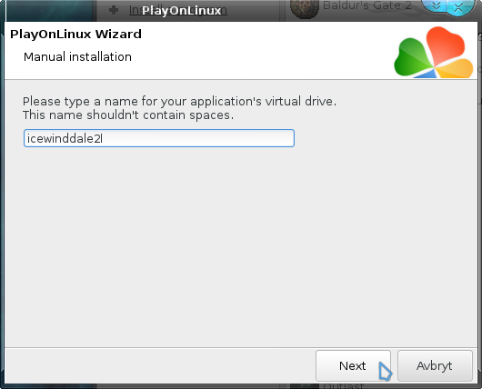Screen dimensions: 482x389
Task: Select Baldur's Gate 2 in background list
Action: pyautogui.click(x=367, y=5)
